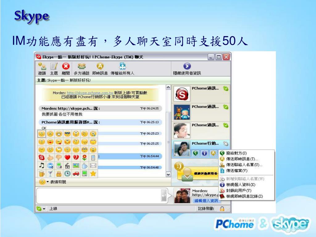Insert the thumbs up emoticon

pyautogui.click(x=50, y=158)
